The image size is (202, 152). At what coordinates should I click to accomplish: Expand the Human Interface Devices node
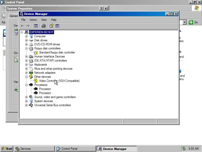coord(27,56)
